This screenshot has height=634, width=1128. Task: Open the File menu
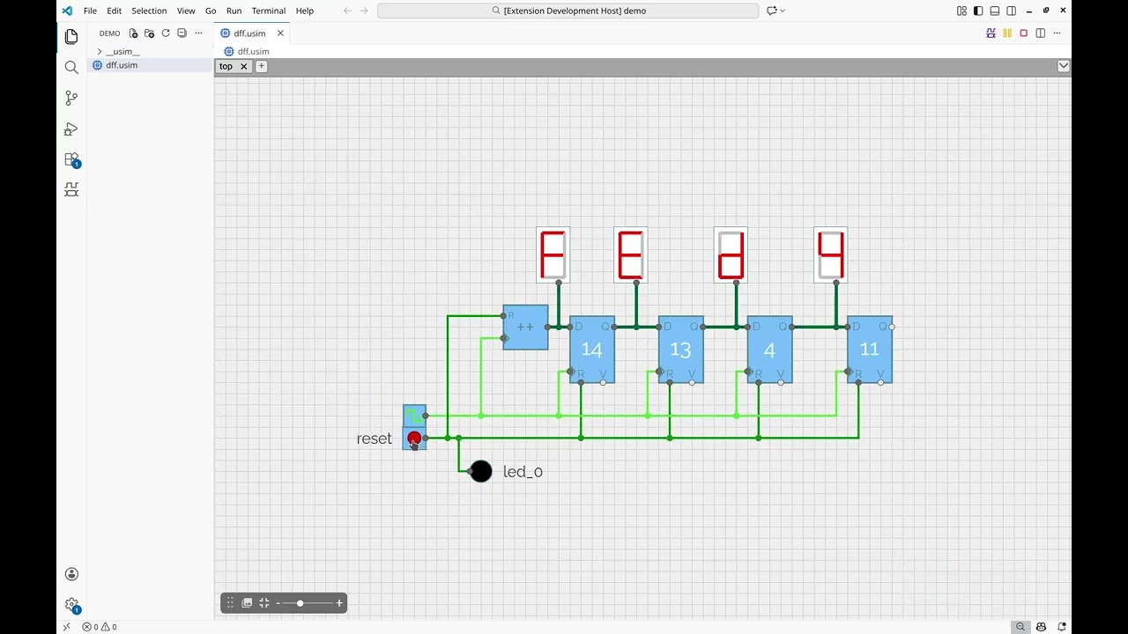click(x=90, y=11)
